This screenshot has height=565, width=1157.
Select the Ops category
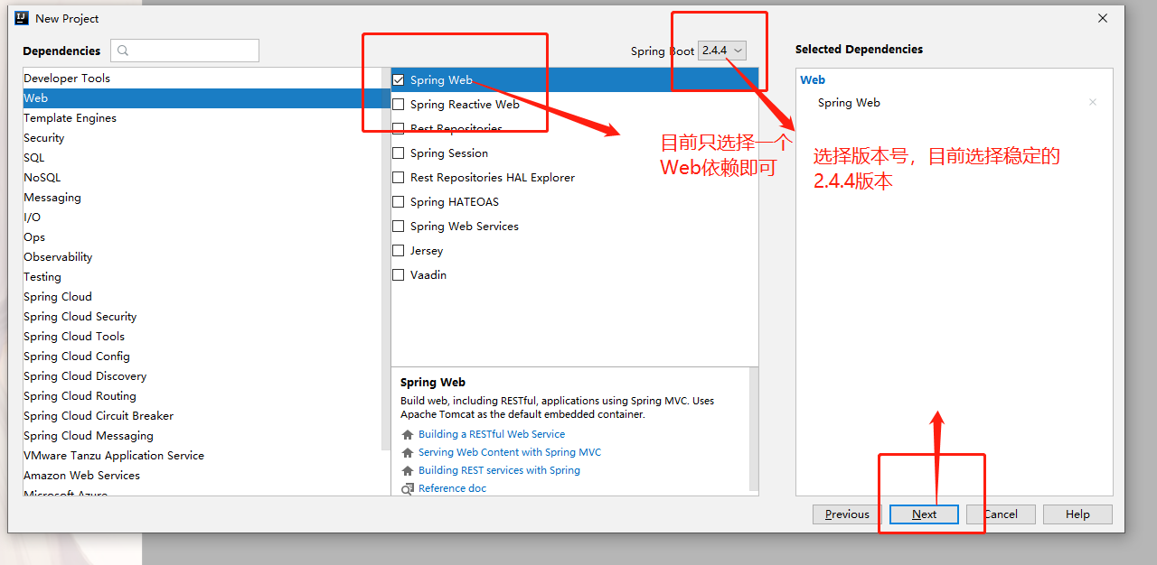[202, 237]
